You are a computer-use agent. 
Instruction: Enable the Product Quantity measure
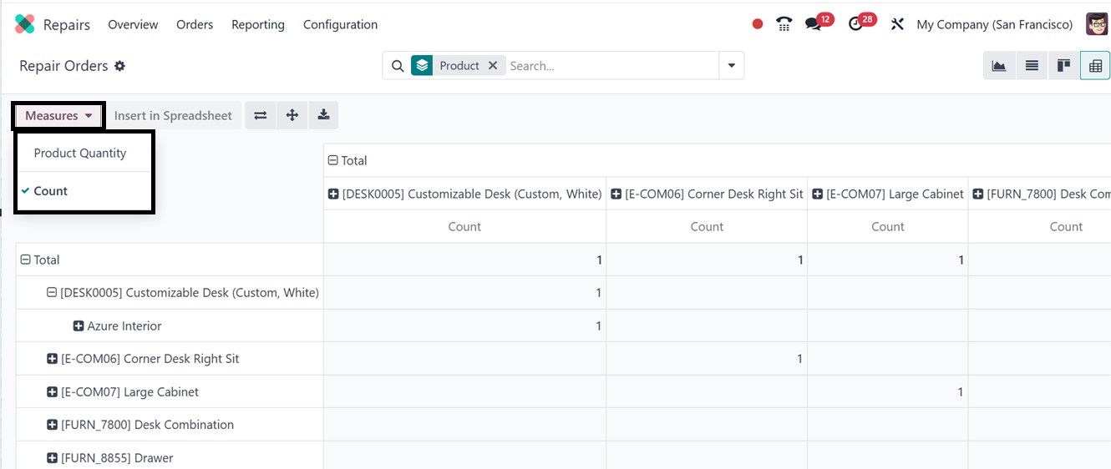80,154
